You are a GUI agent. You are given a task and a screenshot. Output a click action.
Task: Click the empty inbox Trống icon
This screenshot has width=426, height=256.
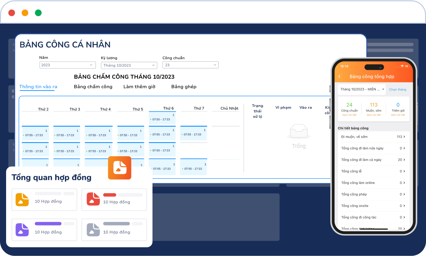pos(299,132)
